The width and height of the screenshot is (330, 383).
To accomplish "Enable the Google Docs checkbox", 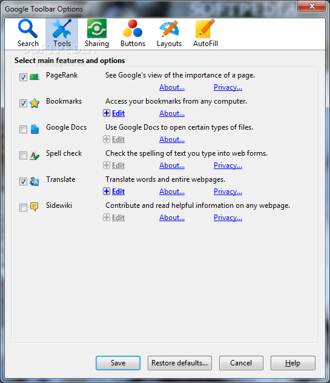I will point(23,129).
